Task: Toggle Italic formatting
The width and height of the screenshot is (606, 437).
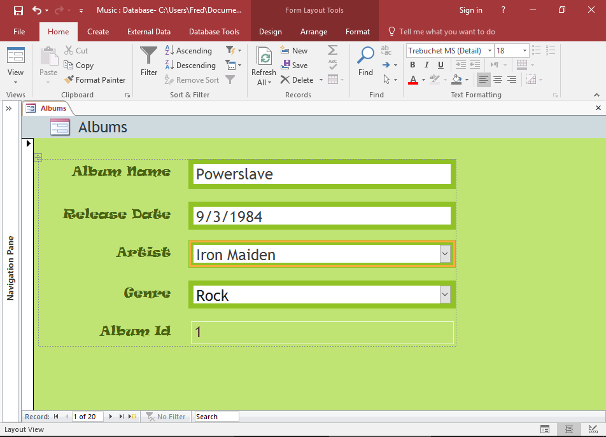Action: [x=426, y=65]
